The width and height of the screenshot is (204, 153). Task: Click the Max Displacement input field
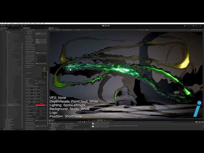41,57
